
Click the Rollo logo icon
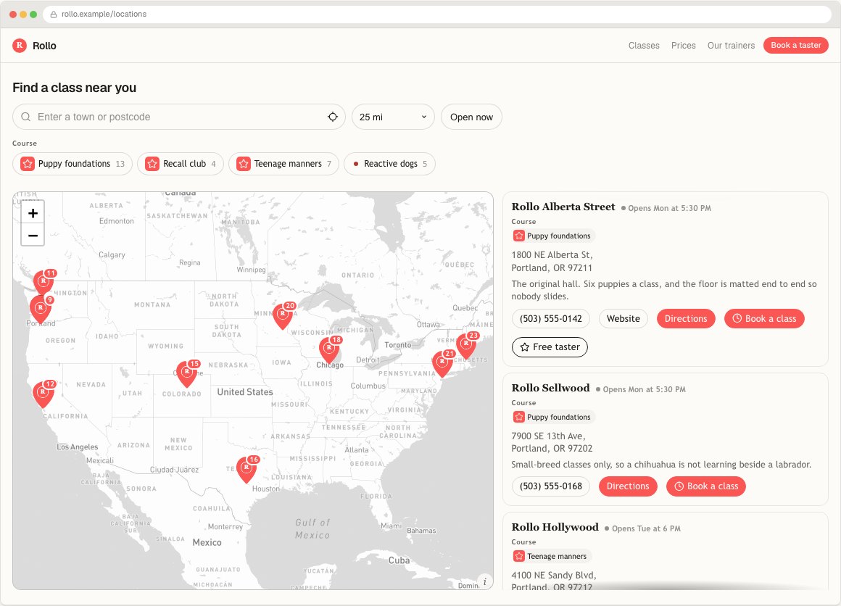pos(20,46)
